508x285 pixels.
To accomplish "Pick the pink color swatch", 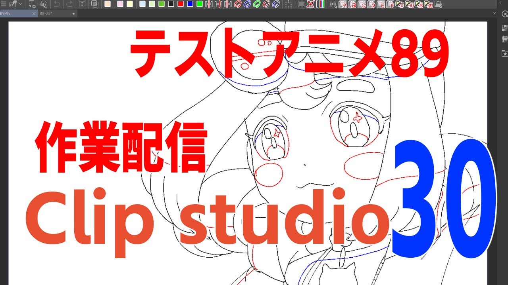I will tap(120, 4).
